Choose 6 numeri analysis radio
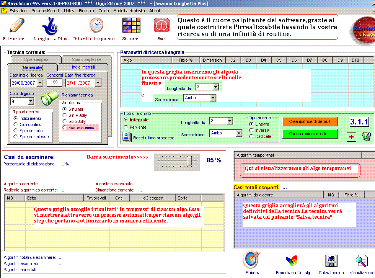Image resolution: width=375 pixels, height=278 pixels. pyautogui.click(x=64, y=109)
